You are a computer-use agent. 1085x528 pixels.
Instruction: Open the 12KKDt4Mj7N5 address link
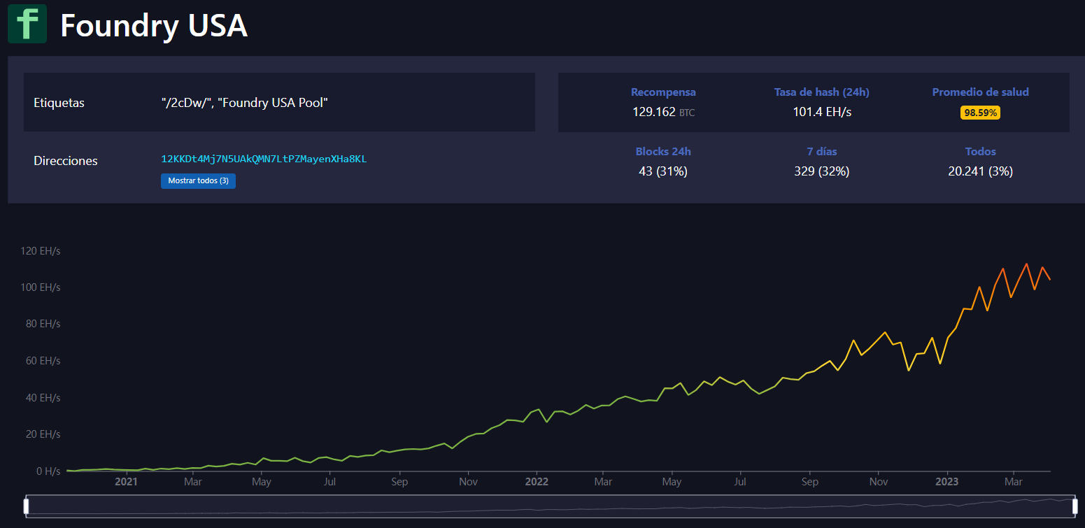(264, 159)
